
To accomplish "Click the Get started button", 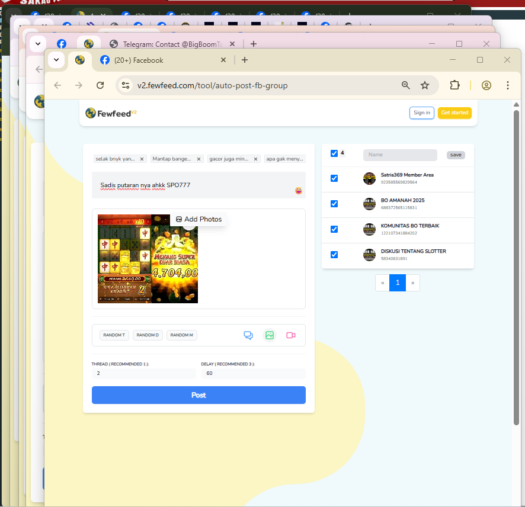I will [x=454, y=113].
